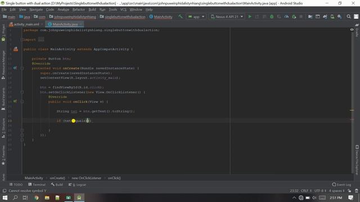The image size is (360, 202).
Task: Click the Search Everywhere magnifier icon
Action: tap(349, 17)
